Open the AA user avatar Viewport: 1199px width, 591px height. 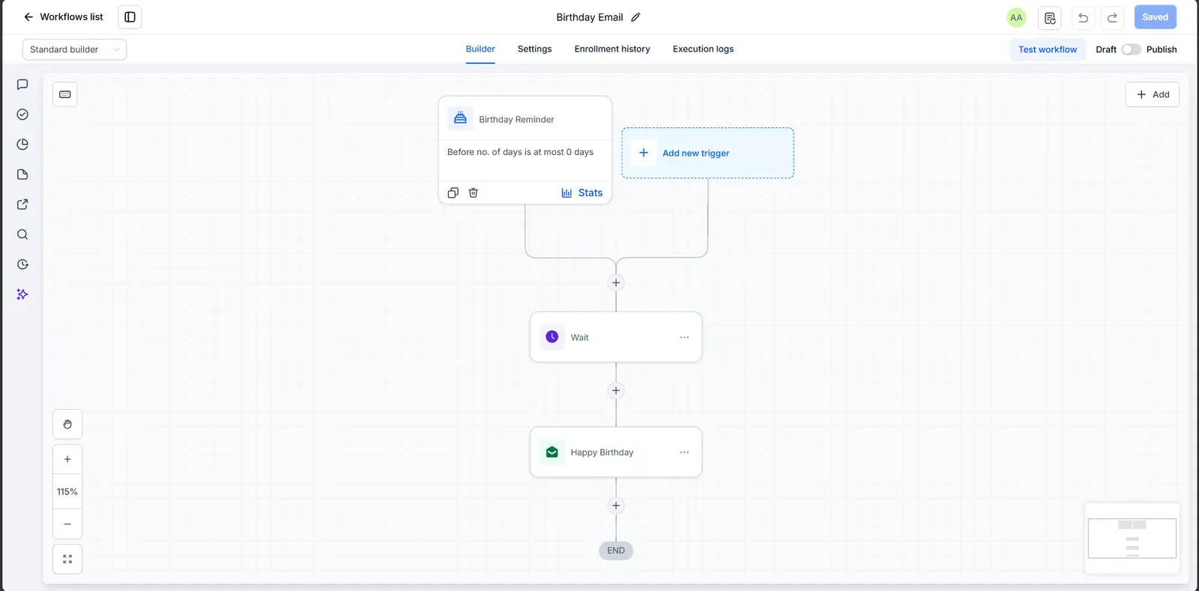[1016, 17]
